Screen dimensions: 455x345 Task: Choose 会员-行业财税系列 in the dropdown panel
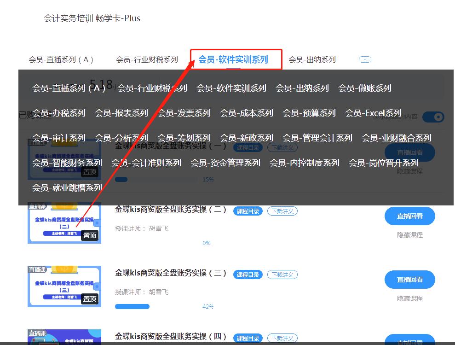click(152, 88)
